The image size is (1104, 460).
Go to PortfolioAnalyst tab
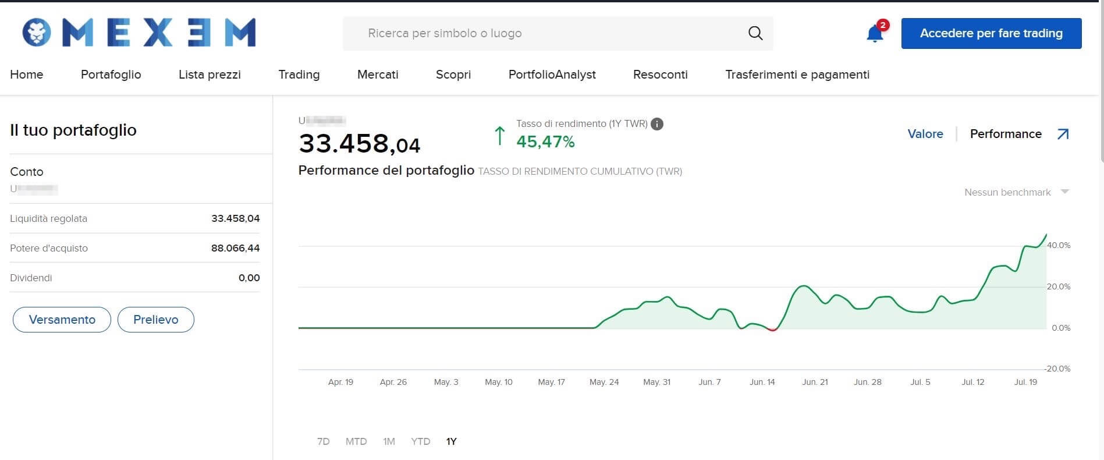[552, 75]
